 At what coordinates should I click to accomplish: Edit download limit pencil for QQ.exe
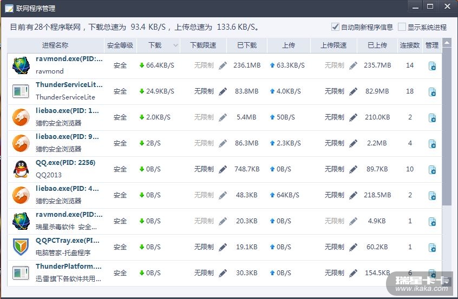pos(223,169)
